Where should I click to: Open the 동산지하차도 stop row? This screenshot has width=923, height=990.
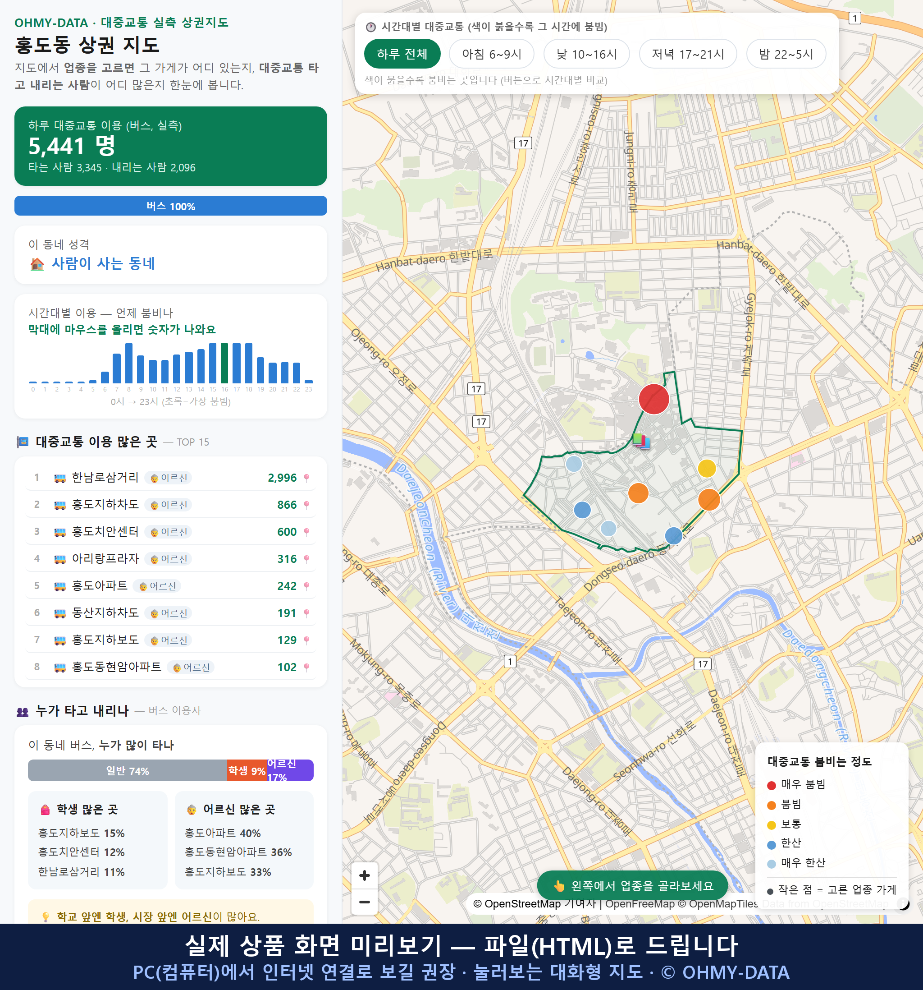click(171, 613)
